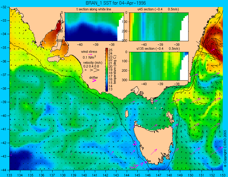This screenshot has width=228, height=177.
Task: Click the 100 depth label on the u135 section
Action: (125, 61)
